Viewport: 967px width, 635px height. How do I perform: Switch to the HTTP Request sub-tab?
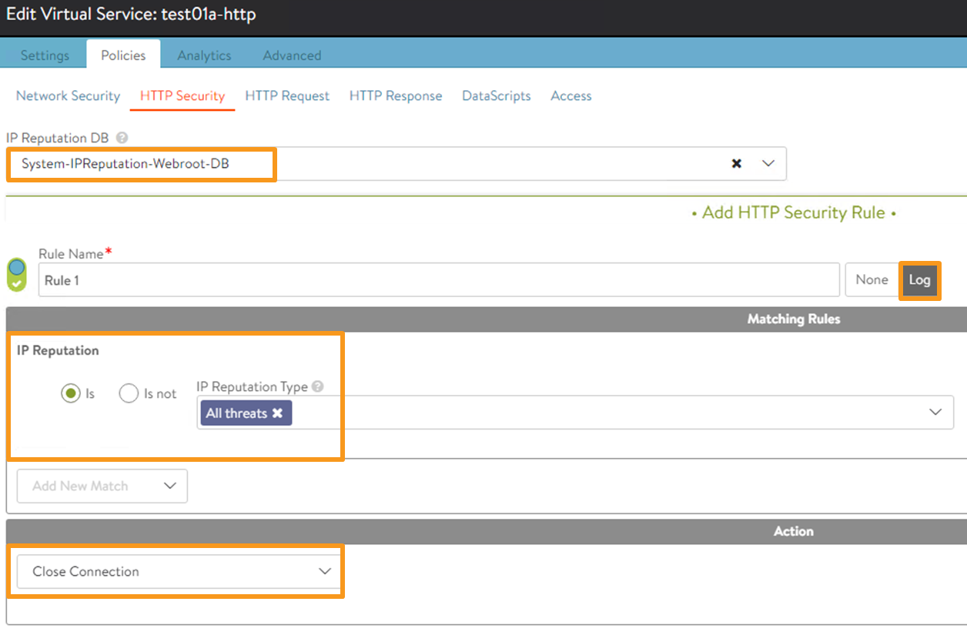click(x=287, y=96)
